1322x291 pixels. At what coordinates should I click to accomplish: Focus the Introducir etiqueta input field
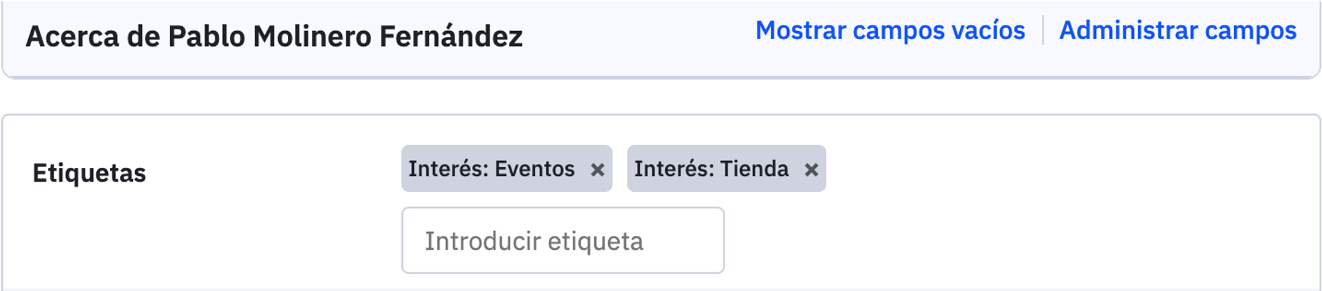point(563,241)
